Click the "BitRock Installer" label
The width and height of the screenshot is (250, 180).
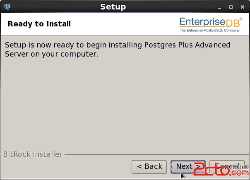(x=33, y=154)
